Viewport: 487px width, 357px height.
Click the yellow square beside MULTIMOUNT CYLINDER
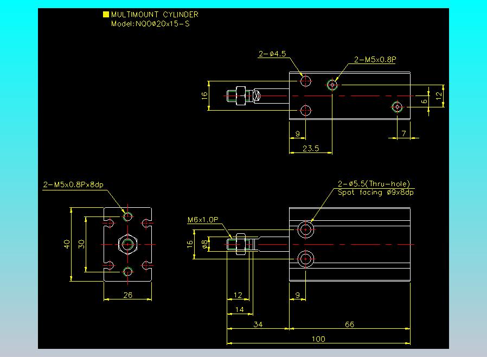106,14
